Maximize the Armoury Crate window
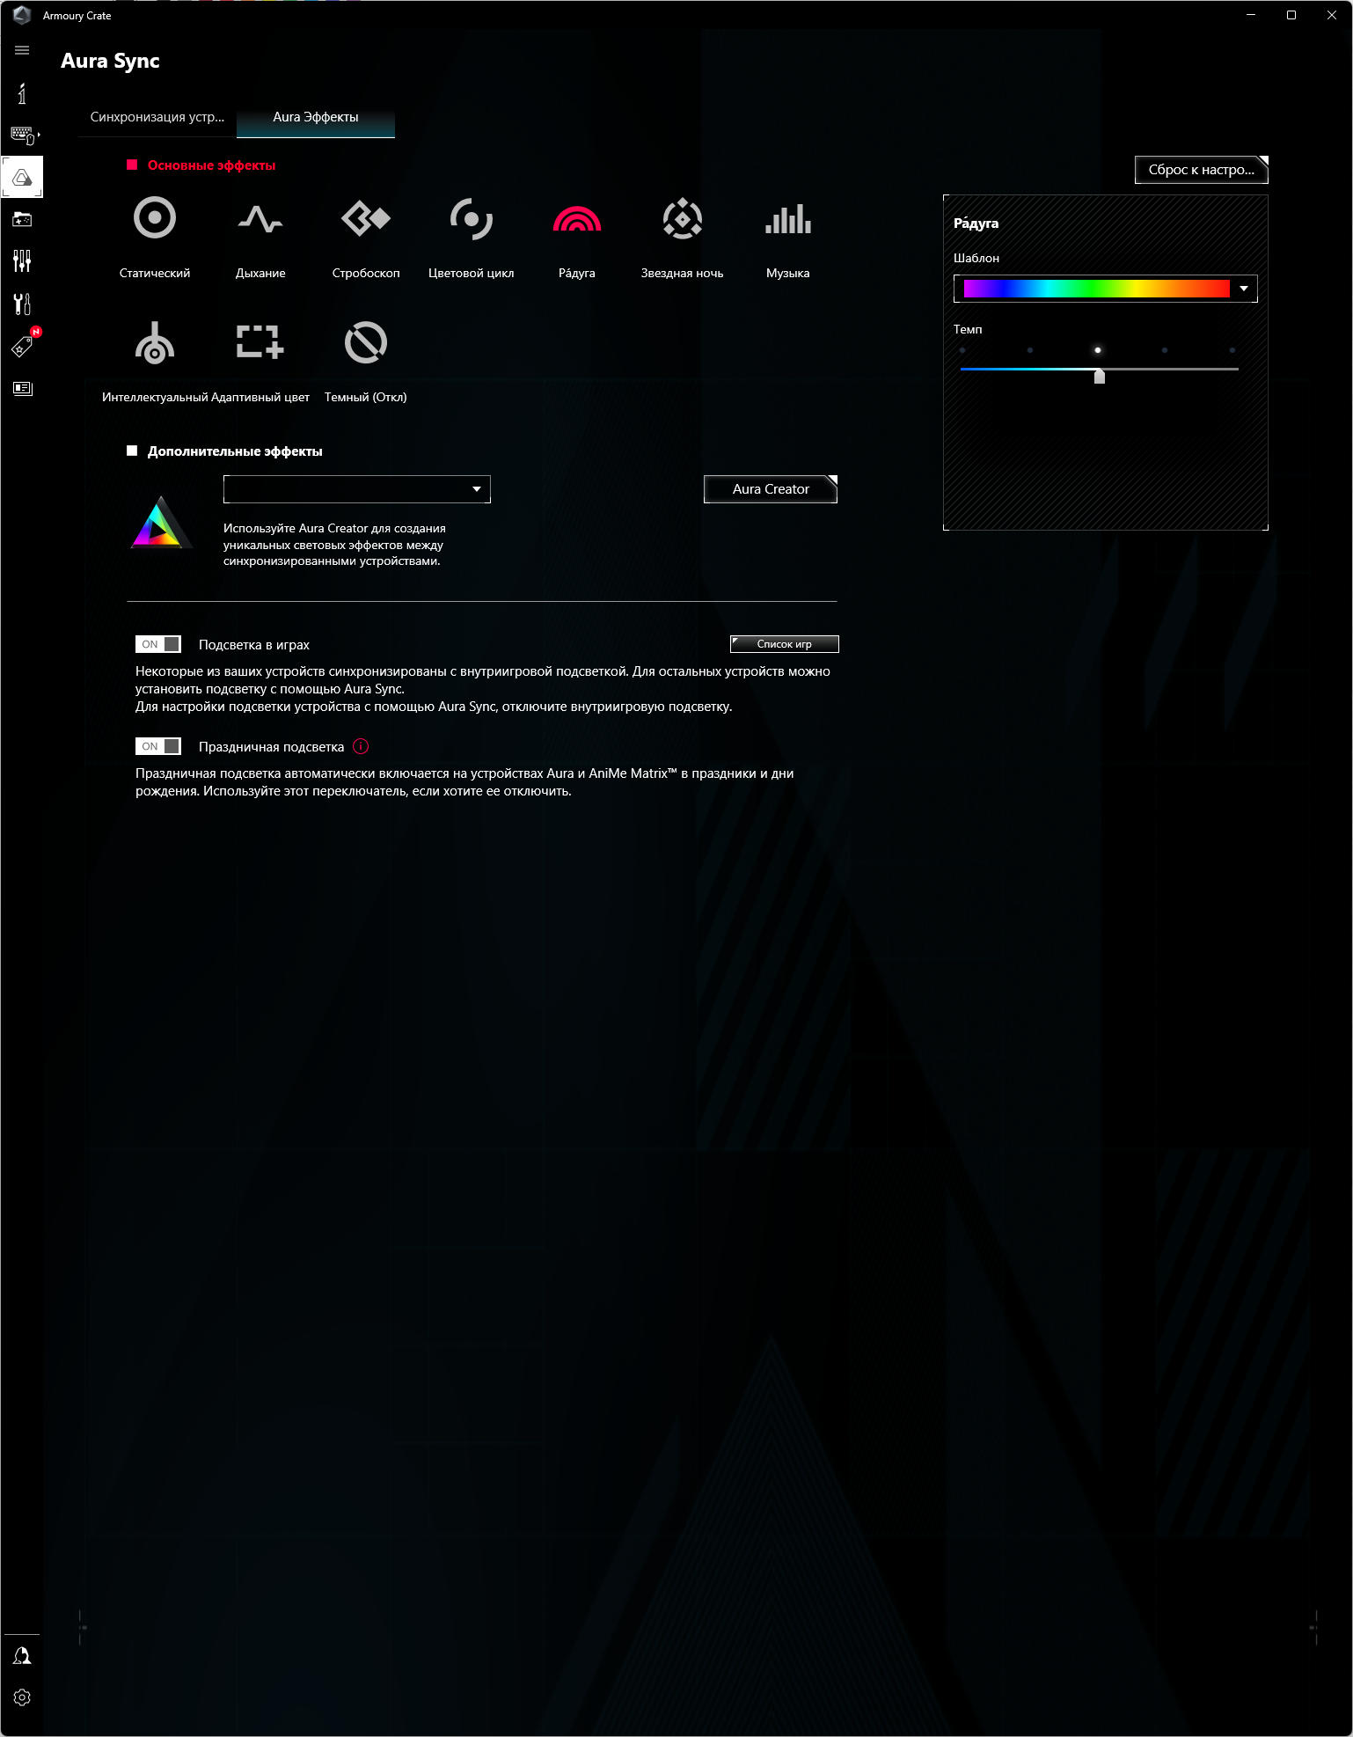Viewport: 1353px width, 1737px height. click(1291, 15)
